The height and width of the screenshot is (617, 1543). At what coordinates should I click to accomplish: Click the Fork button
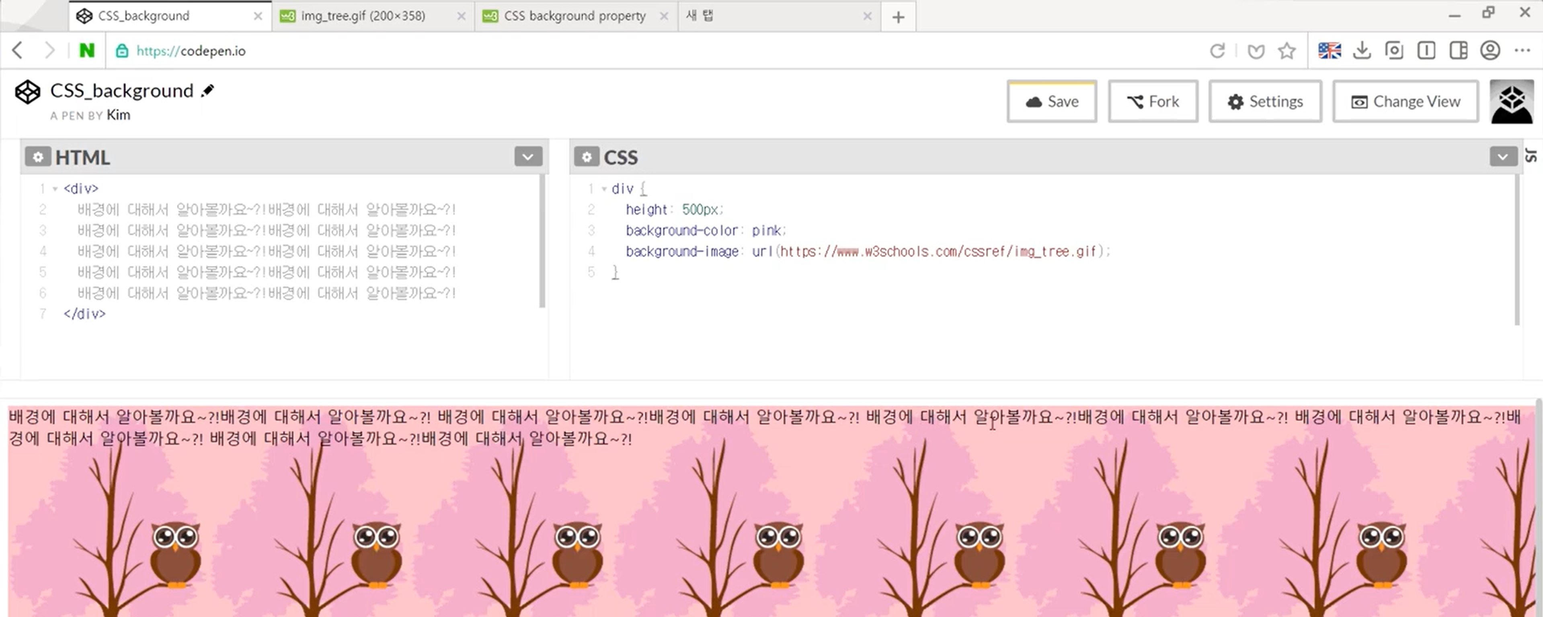pyautogui.click(x=1153, y=102)
